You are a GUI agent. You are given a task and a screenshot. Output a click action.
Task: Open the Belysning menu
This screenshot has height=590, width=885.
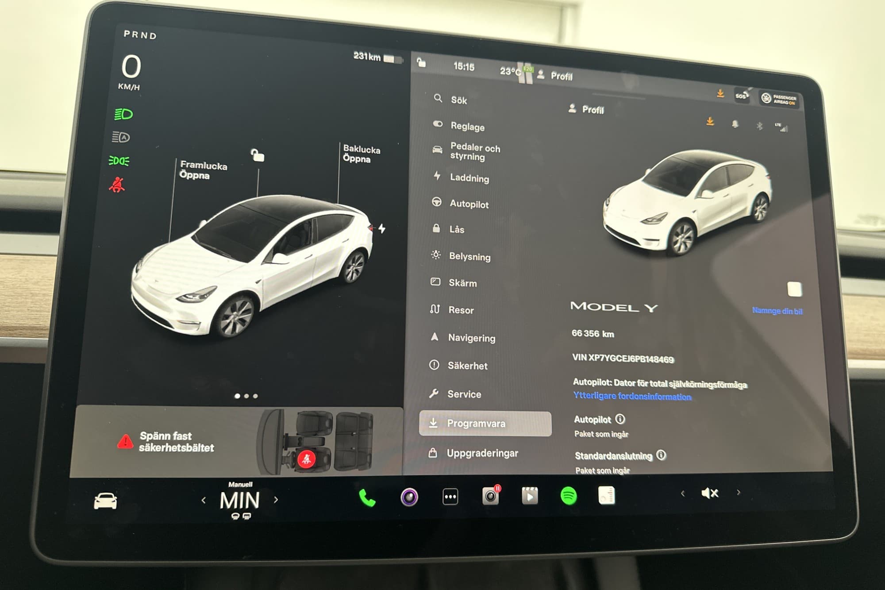tap(461, 256)
